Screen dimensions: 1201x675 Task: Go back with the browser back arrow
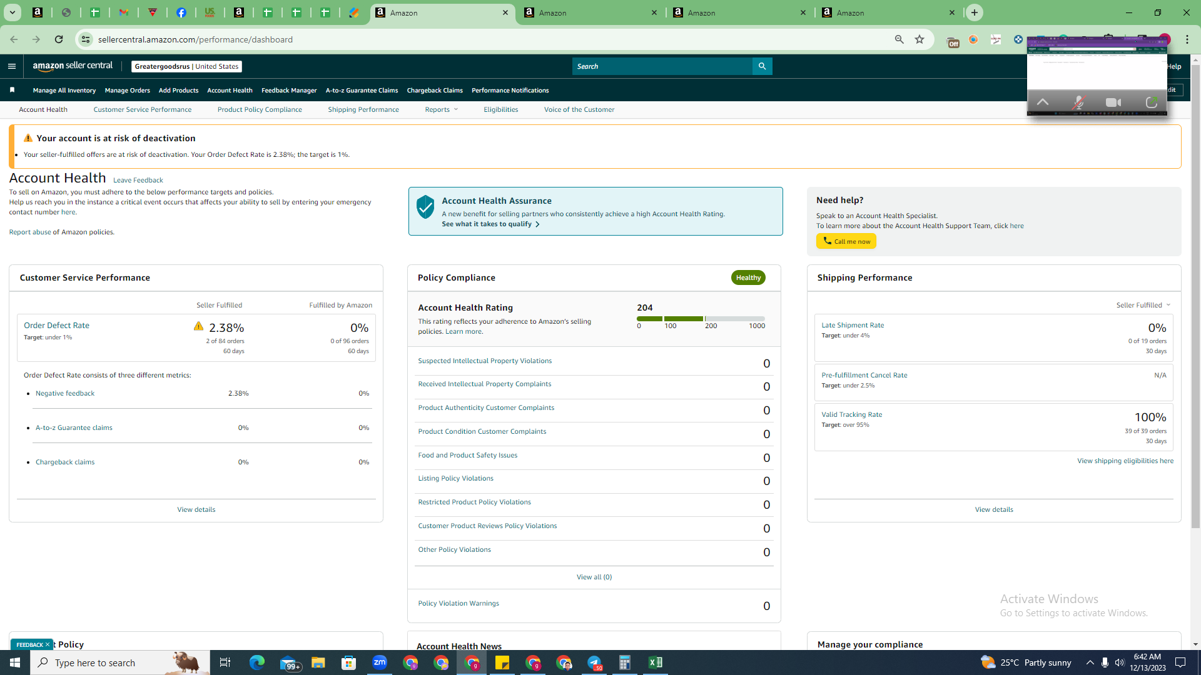(14, 39)
